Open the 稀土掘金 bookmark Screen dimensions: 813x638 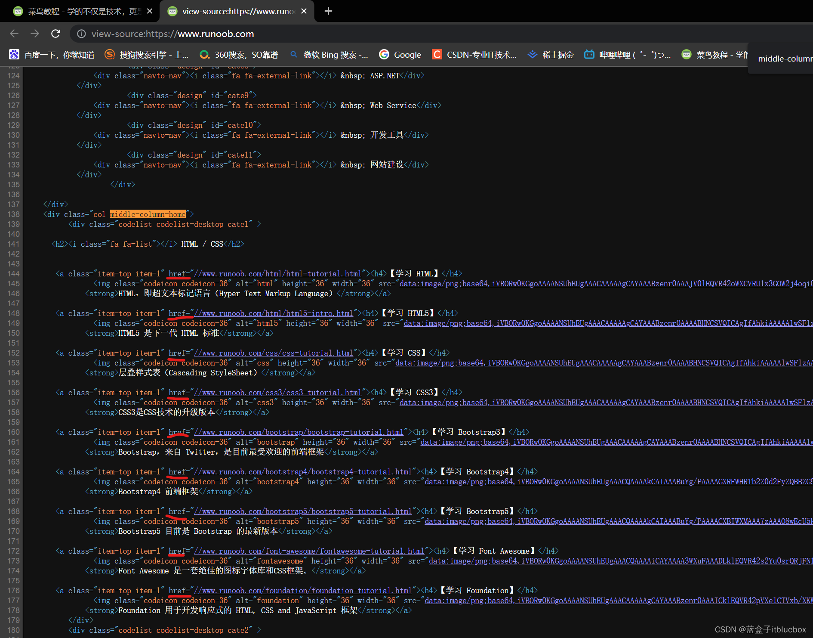point(551,55)
